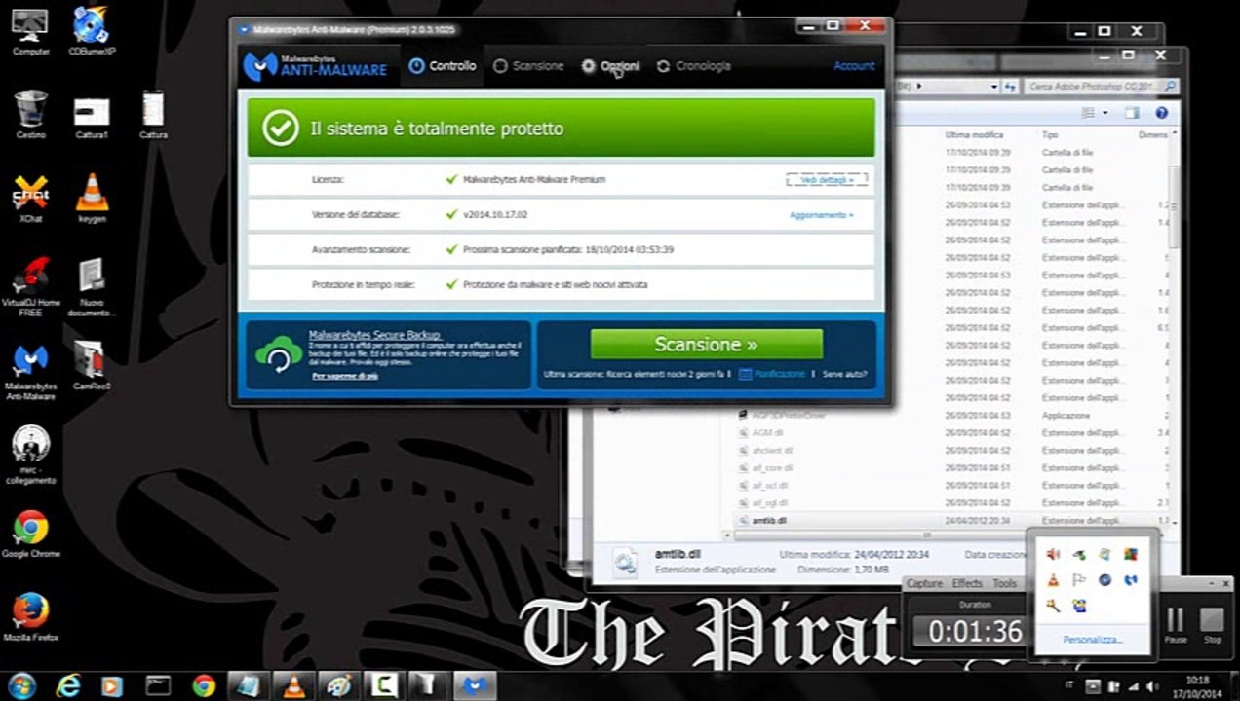Select the XChat desktop icon
The width and height of the screenshot is (1240, 701).
[31, 199]
